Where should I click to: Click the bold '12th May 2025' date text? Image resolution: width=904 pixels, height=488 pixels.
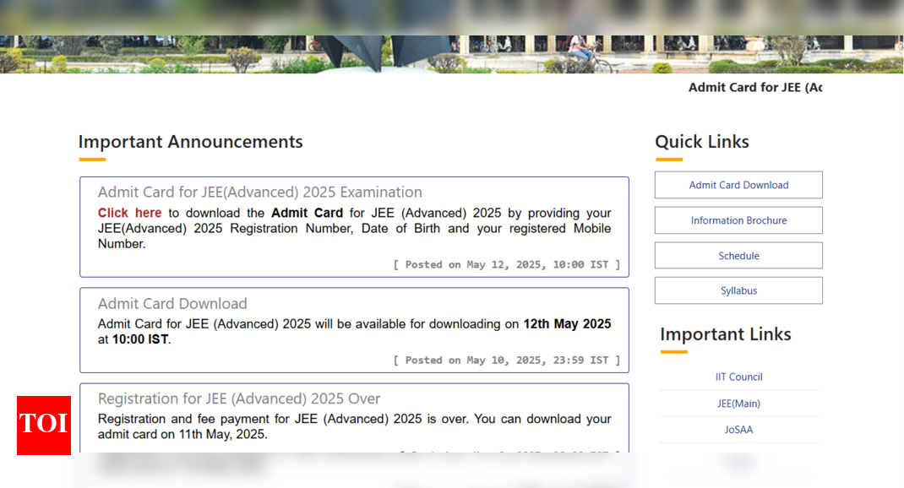tap(567, 324)
